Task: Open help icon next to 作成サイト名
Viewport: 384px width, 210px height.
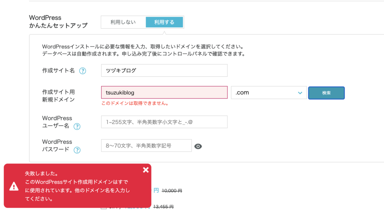Action: click(x=82, y=71)
